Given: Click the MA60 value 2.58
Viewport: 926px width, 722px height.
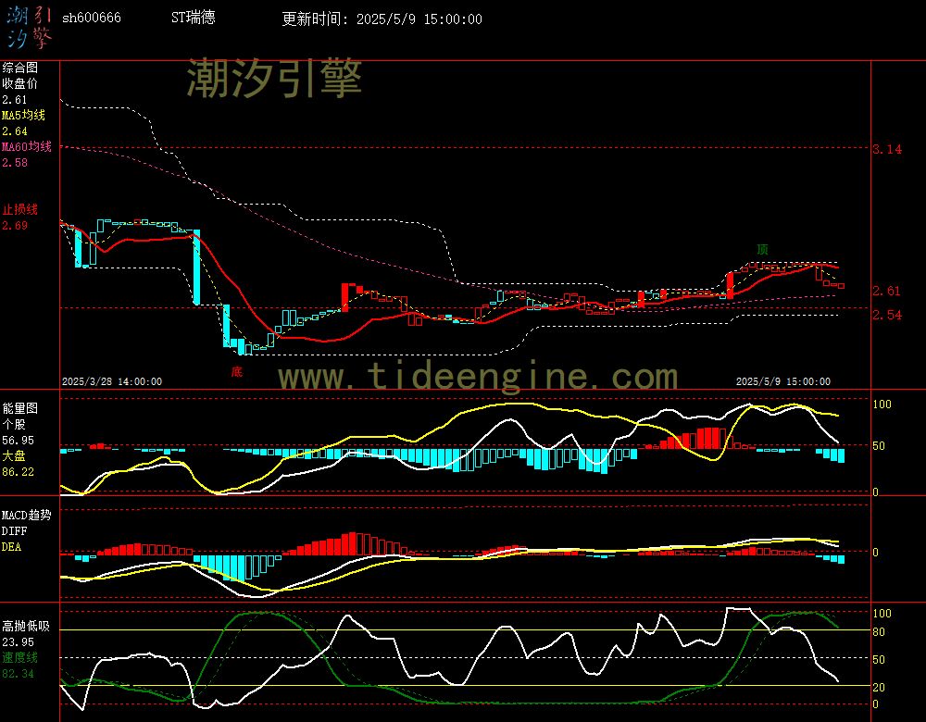Looking at the screenshot, I should pyautogui.click(x=14, y=162).
